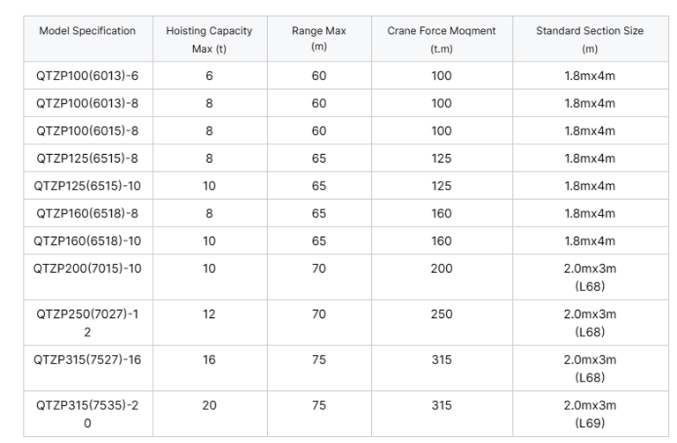Click the 200 crane force moment value
This screenshot has width=677, height=443.
(x=442, y=269)
